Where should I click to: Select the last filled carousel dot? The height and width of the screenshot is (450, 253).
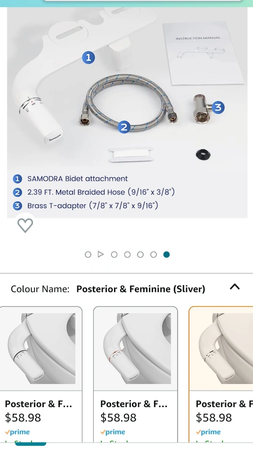click(166, 255)
